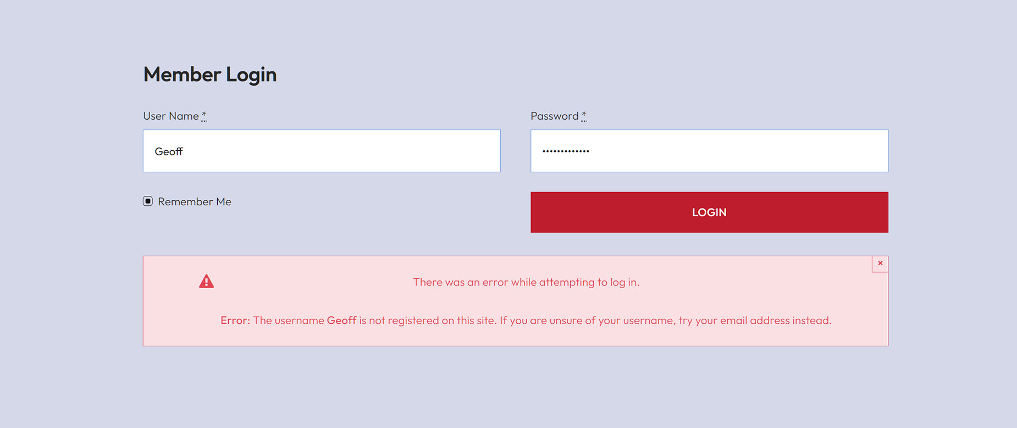Click the Member Login page heading
The width and height of the screenshot is (1017, 428).
(x=210, y=74)
